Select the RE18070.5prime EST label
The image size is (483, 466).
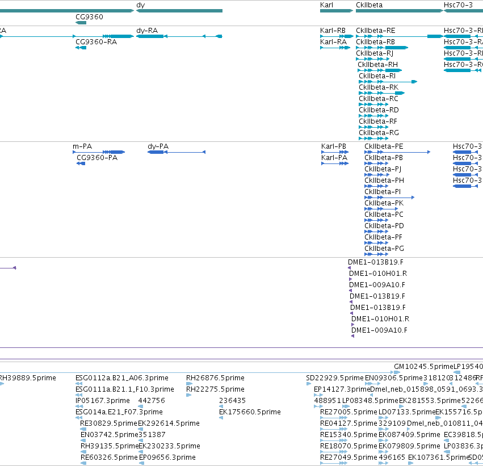348,446
